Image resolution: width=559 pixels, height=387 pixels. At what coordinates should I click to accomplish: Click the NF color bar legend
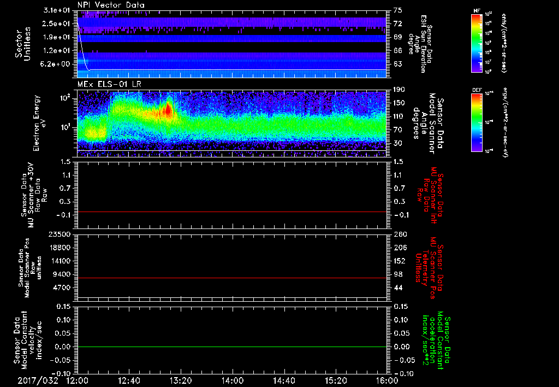(477, 43)
